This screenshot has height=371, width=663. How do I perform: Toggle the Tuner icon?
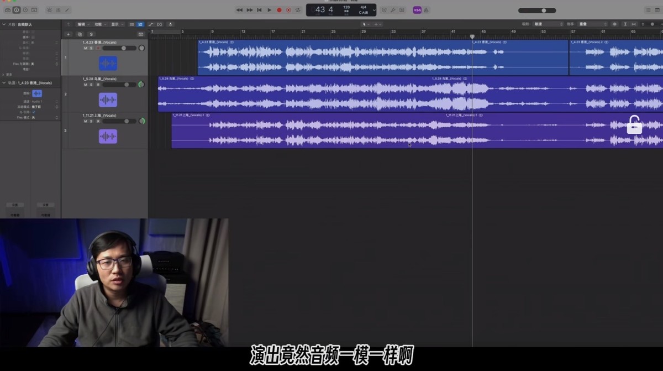393,10
